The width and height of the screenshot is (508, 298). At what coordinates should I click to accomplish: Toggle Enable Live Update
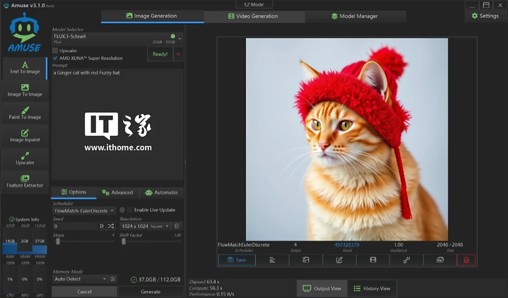[130, 210]
